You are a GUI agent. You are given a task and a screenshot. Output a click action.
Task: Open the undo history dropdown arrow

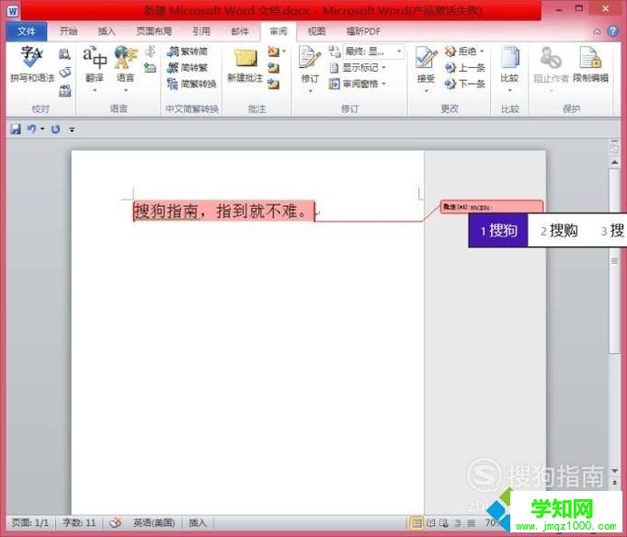[x=42, y=129]
